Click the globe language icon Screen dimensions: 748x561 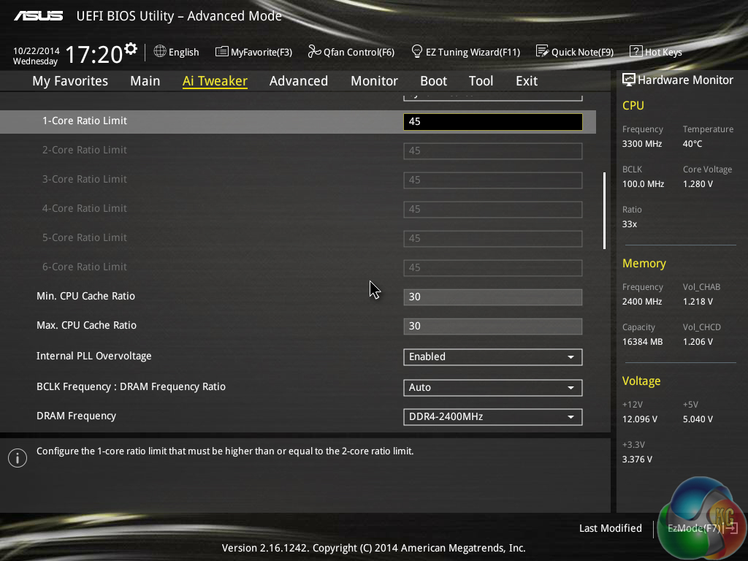(160, 51)
